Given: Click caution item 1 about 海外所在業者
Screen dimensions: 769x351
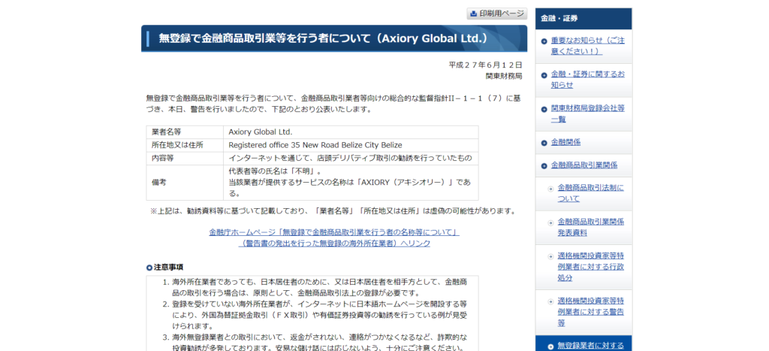Looking at the screenshot, I should (x=319, y=288).
